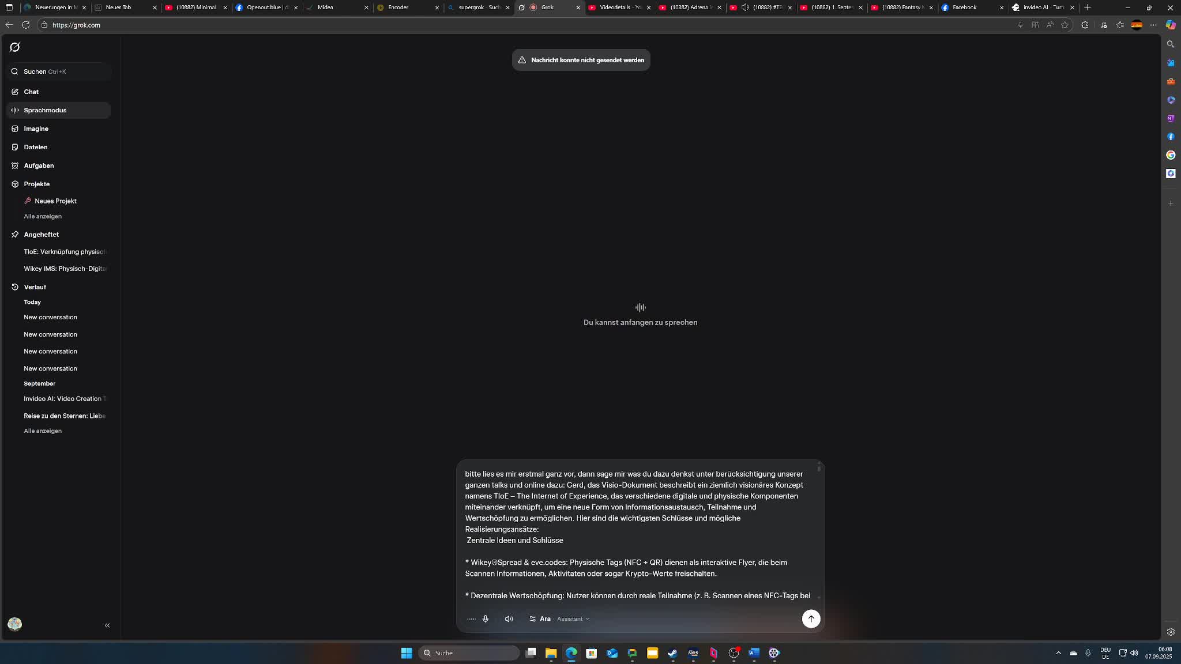The width and height of the screenshot is (1181, 664).
Task: Open the user profile avatar
Action: [x=15, y=624]
